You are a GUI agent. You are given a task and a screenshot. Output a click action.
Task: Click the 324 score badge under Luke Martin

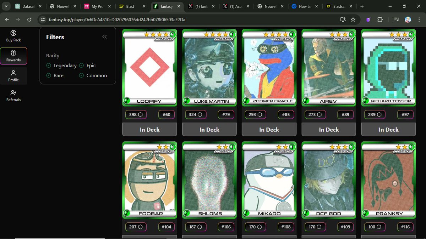point(196,115)
